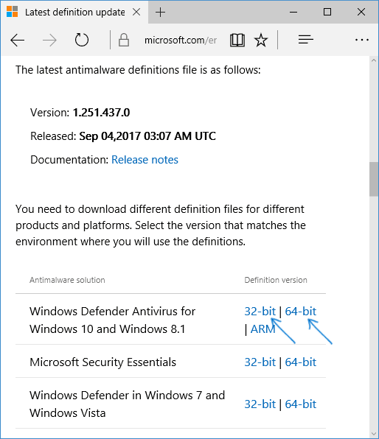This screenshot has width=379, height=439.
Task: Open the Release notes link
Action: point(145,160)
